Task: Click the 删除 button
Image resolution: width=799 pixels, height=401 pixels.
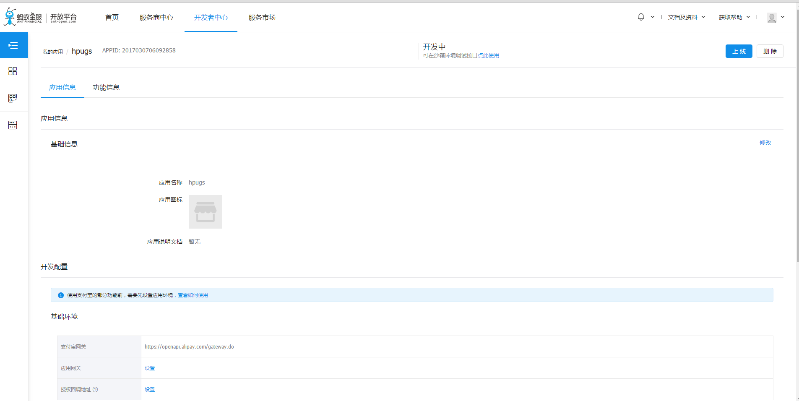Action: tap(770, 51)
